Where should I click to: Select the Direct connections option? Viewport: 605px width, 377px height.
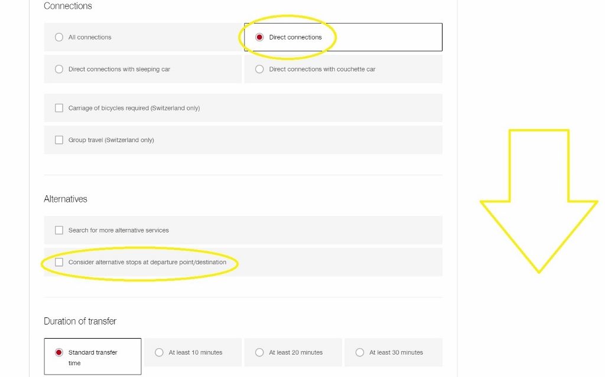click(x=260, y=37)
